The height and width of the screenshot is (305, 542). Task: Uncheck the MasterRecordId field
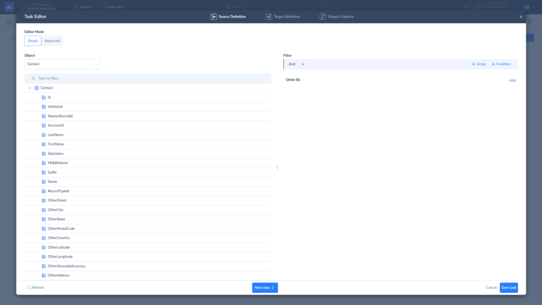click(x=44, y=116)
